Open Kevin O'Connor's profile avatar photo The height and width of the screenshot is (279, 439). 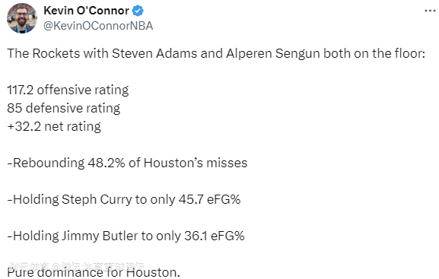point(22,18)
